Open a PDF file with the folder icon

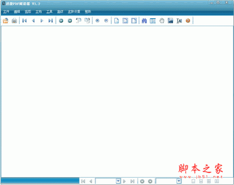pyautogui.click(x=6, y=21)
